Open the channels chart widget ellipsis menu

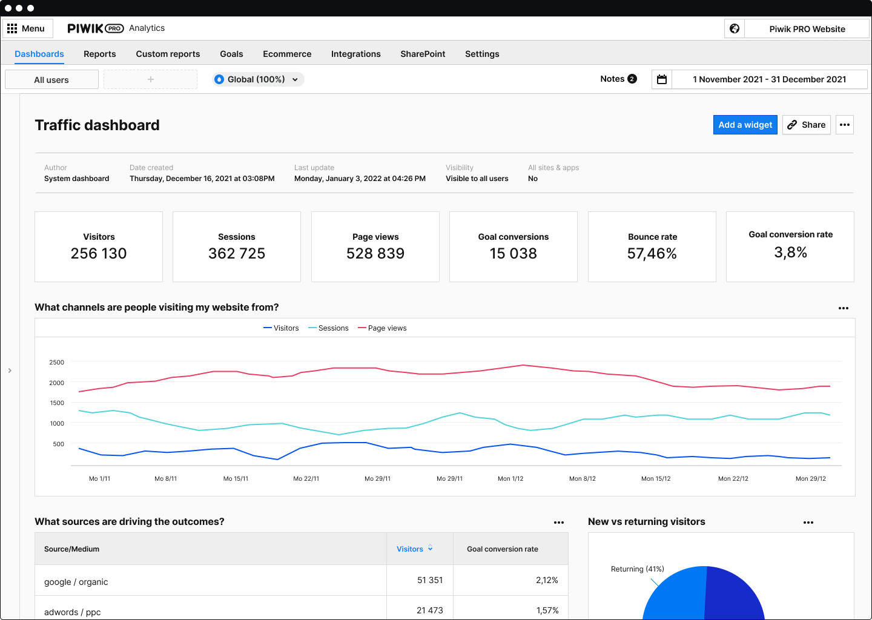[x=844, y=308]
